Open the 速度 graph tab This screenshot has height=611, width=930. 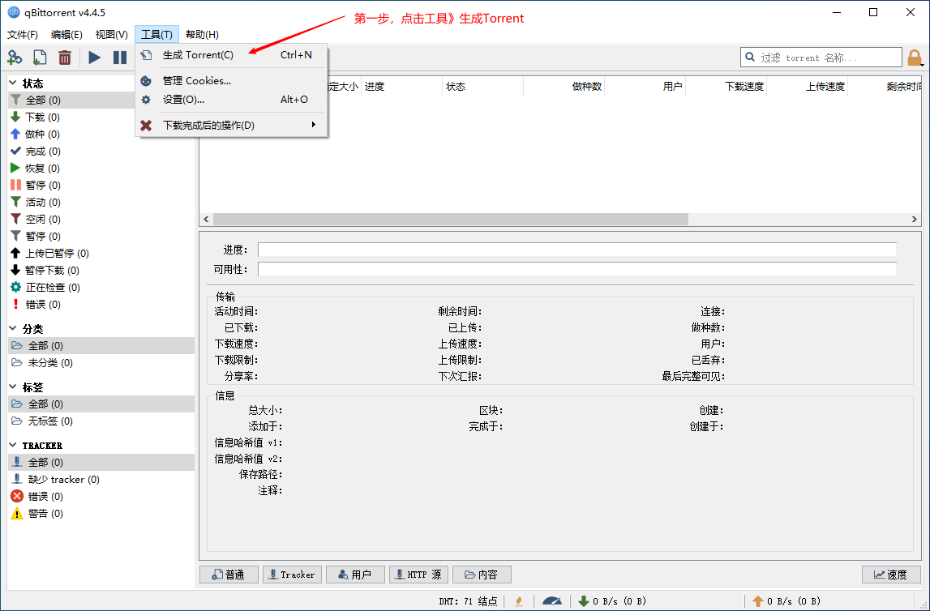(891, 575)
